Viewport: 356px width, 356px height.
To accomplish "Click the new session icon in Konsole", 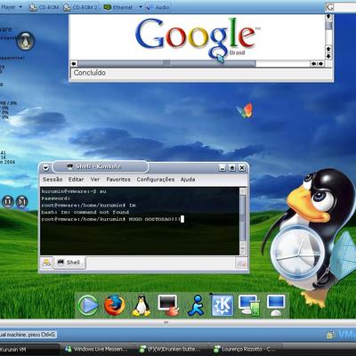I will point(46,263).
